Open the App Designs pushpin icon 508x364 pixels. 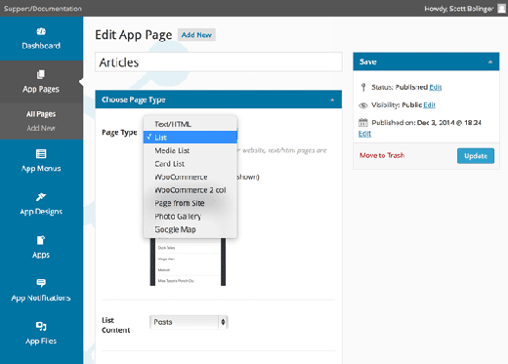click(41, 197)
